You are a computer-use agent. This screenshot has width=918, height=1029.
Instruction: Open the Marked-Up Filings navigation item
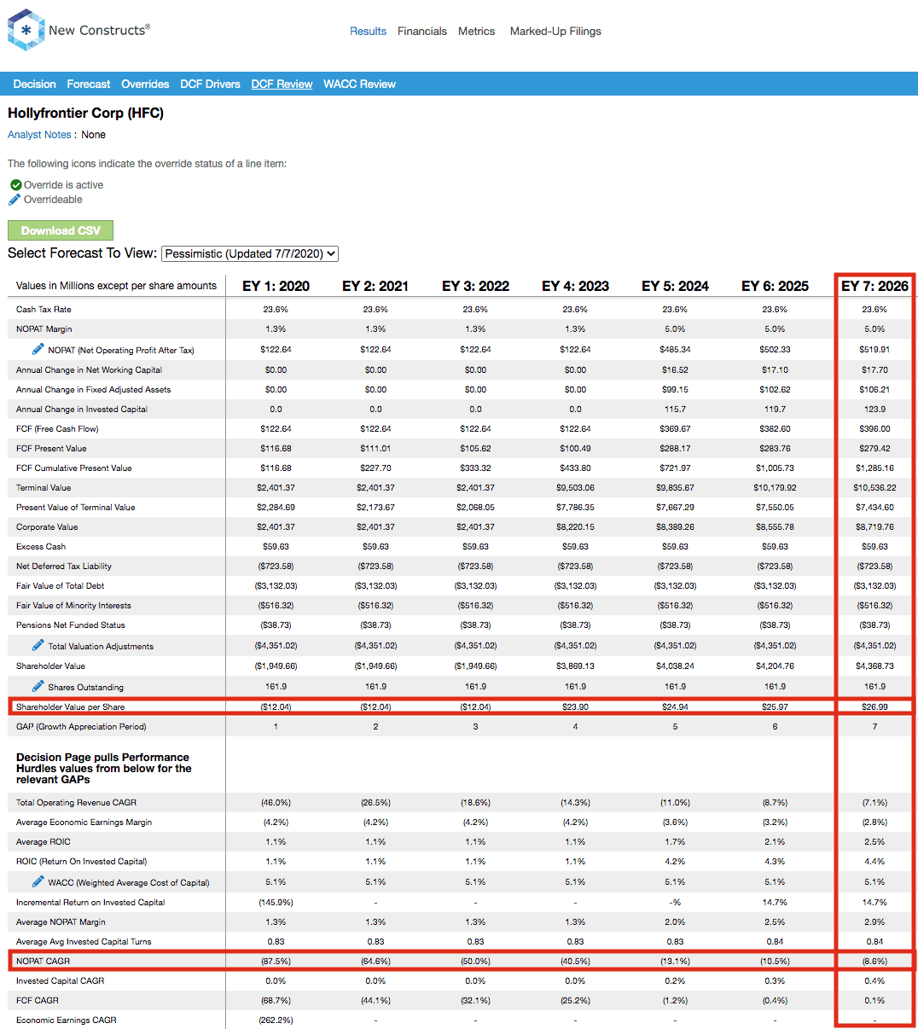pos(555,31)
